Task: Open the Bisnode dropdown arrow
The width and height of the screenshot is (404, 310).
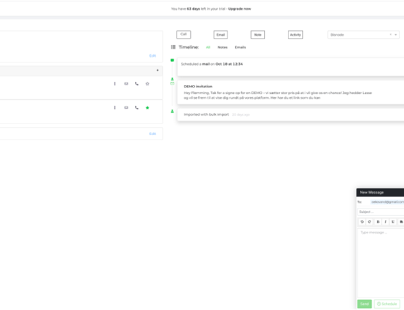Action: [x=396, y=35]
